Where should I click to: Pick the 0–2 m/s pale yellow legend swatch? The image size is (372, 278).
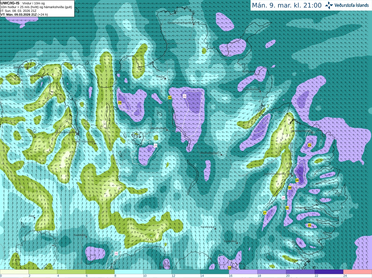pyautogui.click(x=15, y=272)
